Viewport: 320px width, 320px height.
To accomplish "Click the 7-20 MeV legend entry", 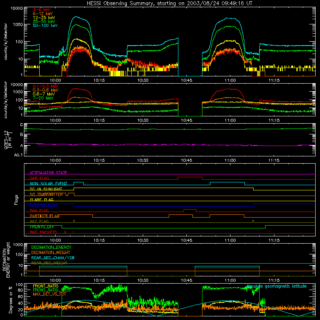I will [x=43, y=98].
